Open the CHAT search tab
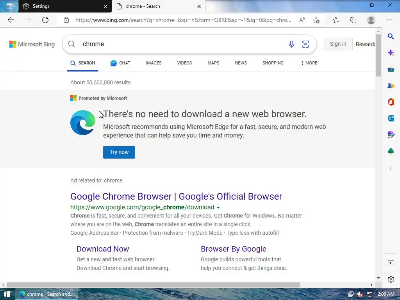The height and width of the screenshot is (300, 400). (x=120, y=63)
